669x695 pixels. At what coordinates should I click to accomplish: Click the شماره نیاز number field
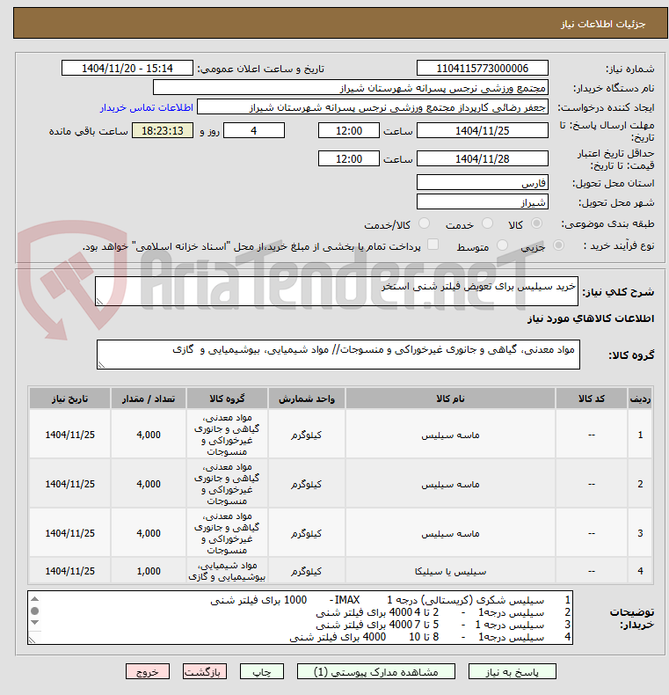[x=482, y=69]
